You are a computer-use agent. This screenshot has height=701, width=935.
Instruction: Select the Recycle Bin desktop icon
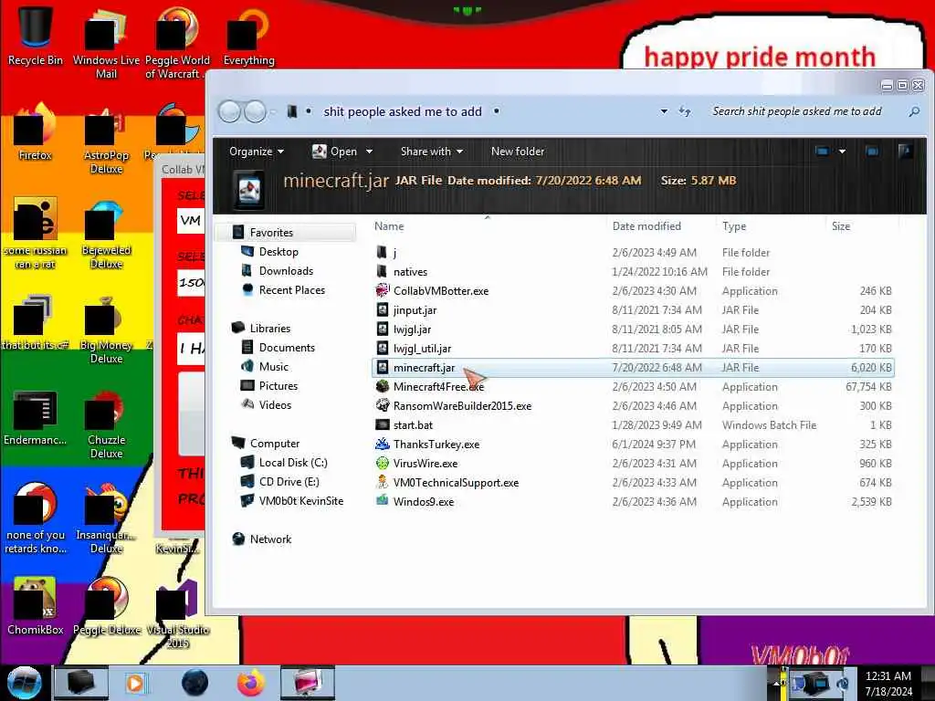tap(36, 36)
